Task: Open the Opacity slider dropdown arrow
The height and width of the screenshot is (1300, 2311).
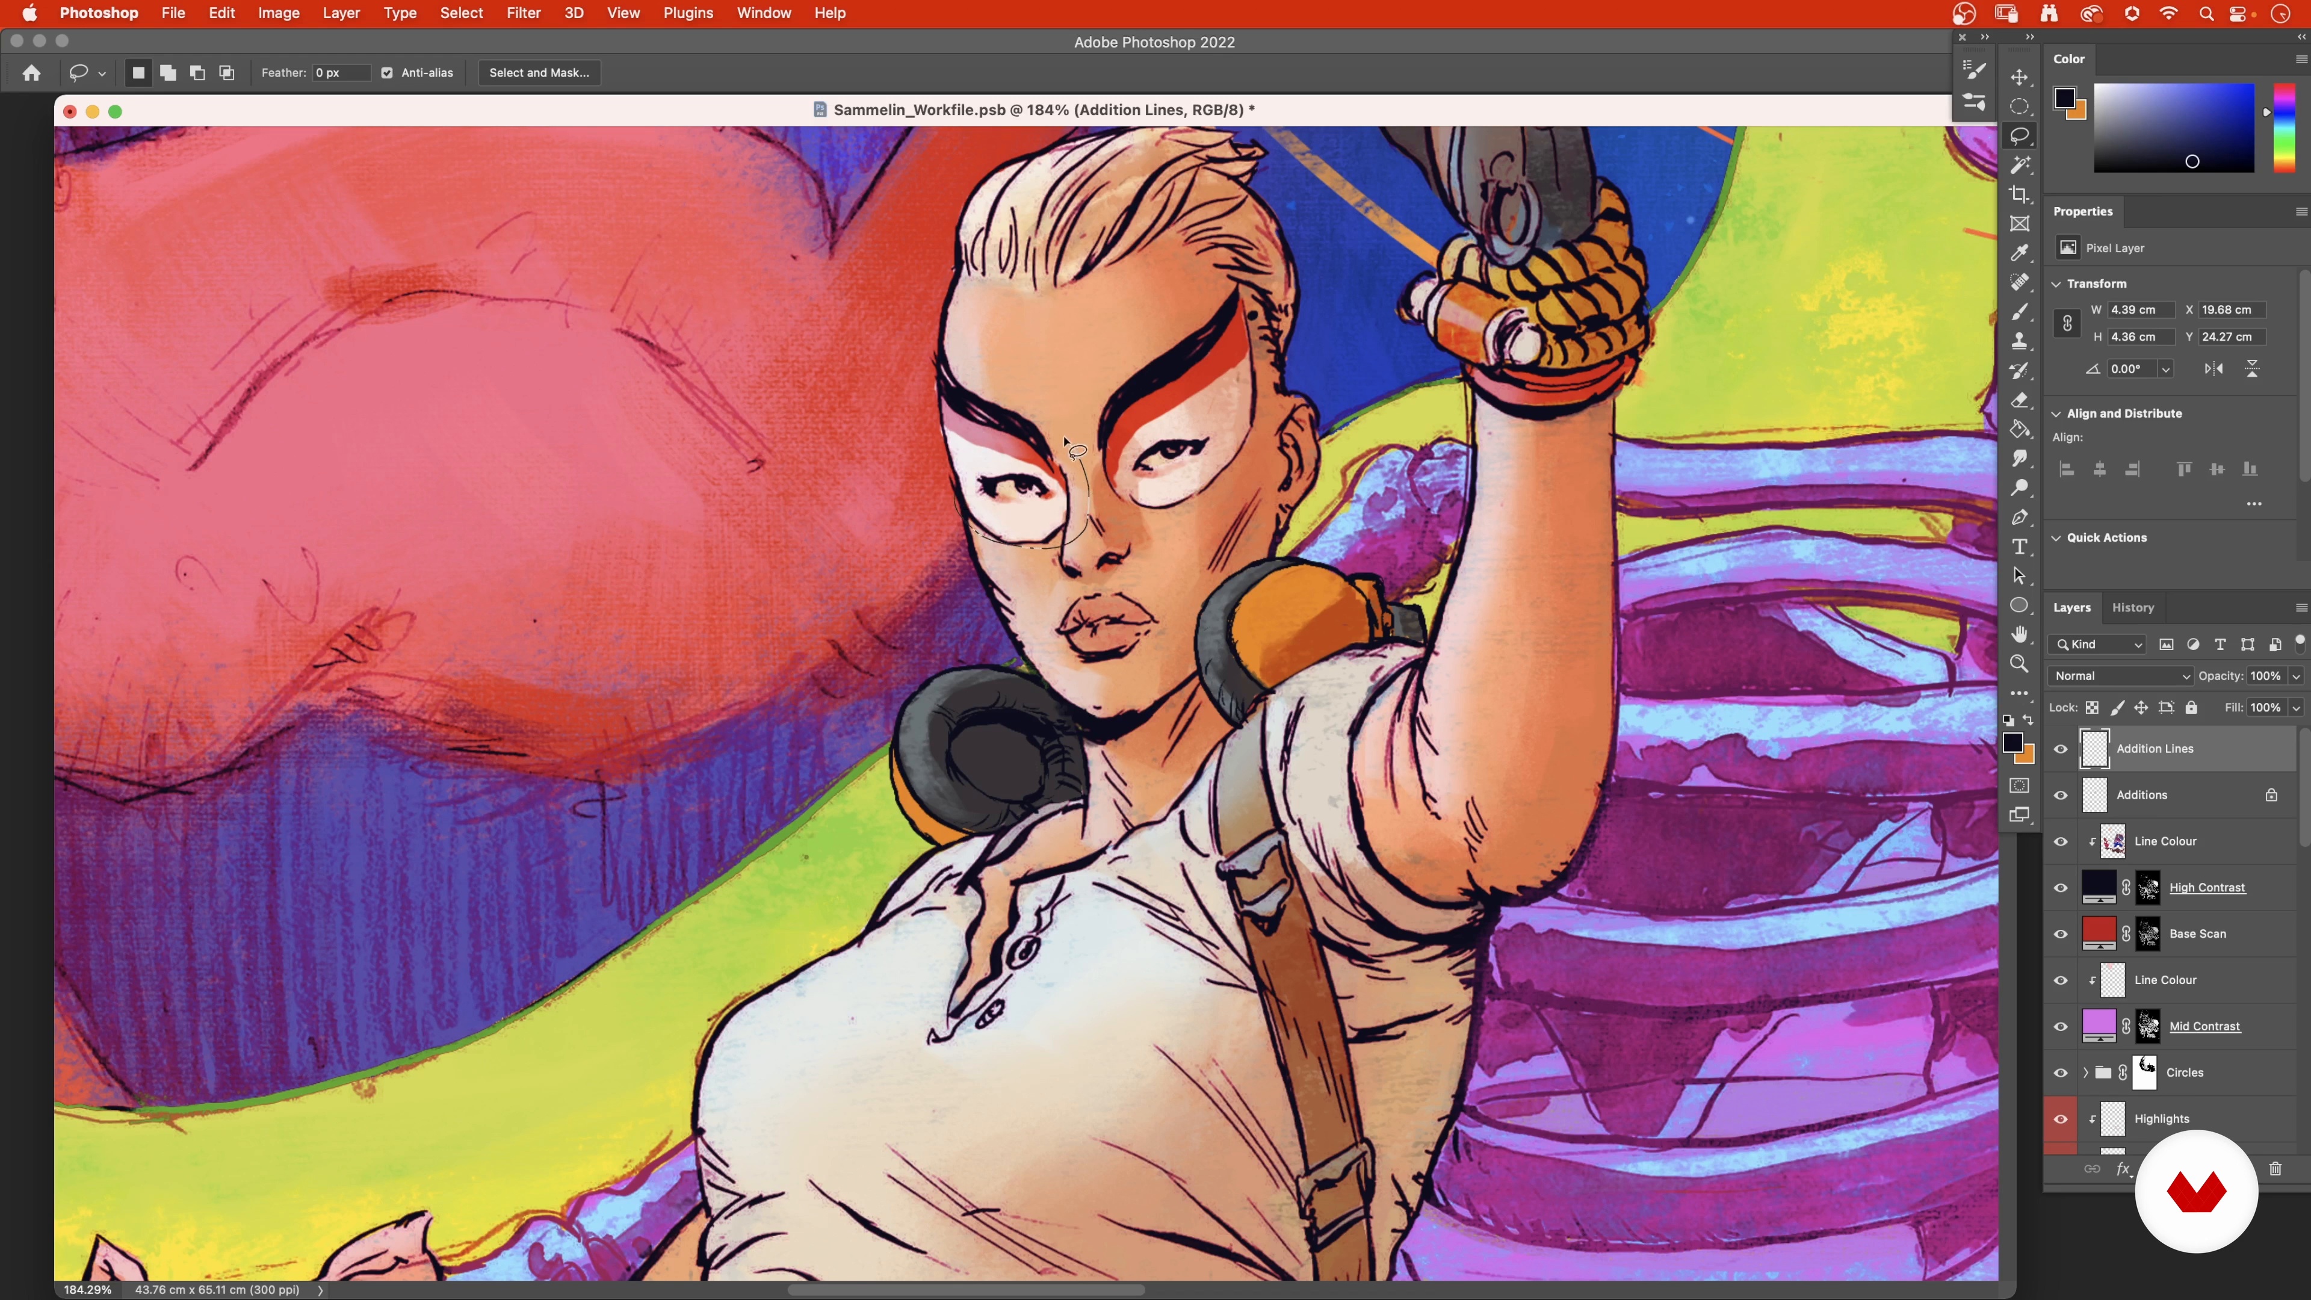Action: 2296,675
